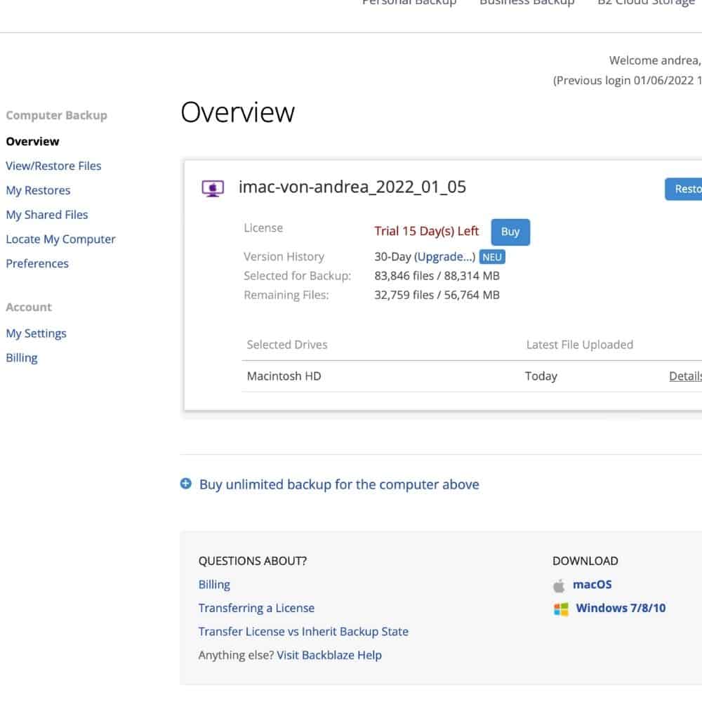This screenshot has width=702, height=702.
Task: Click the Macintosh HD drive row
Action: pyautogui.click(x=472, y=376)
